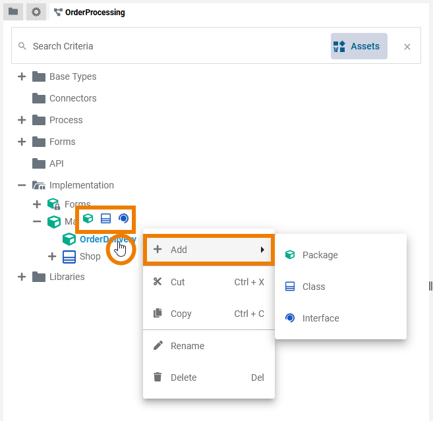Viewport: 433px width, 421px height.
Task: Open the folder icon in top bar
Action: (x=13, y=11)
